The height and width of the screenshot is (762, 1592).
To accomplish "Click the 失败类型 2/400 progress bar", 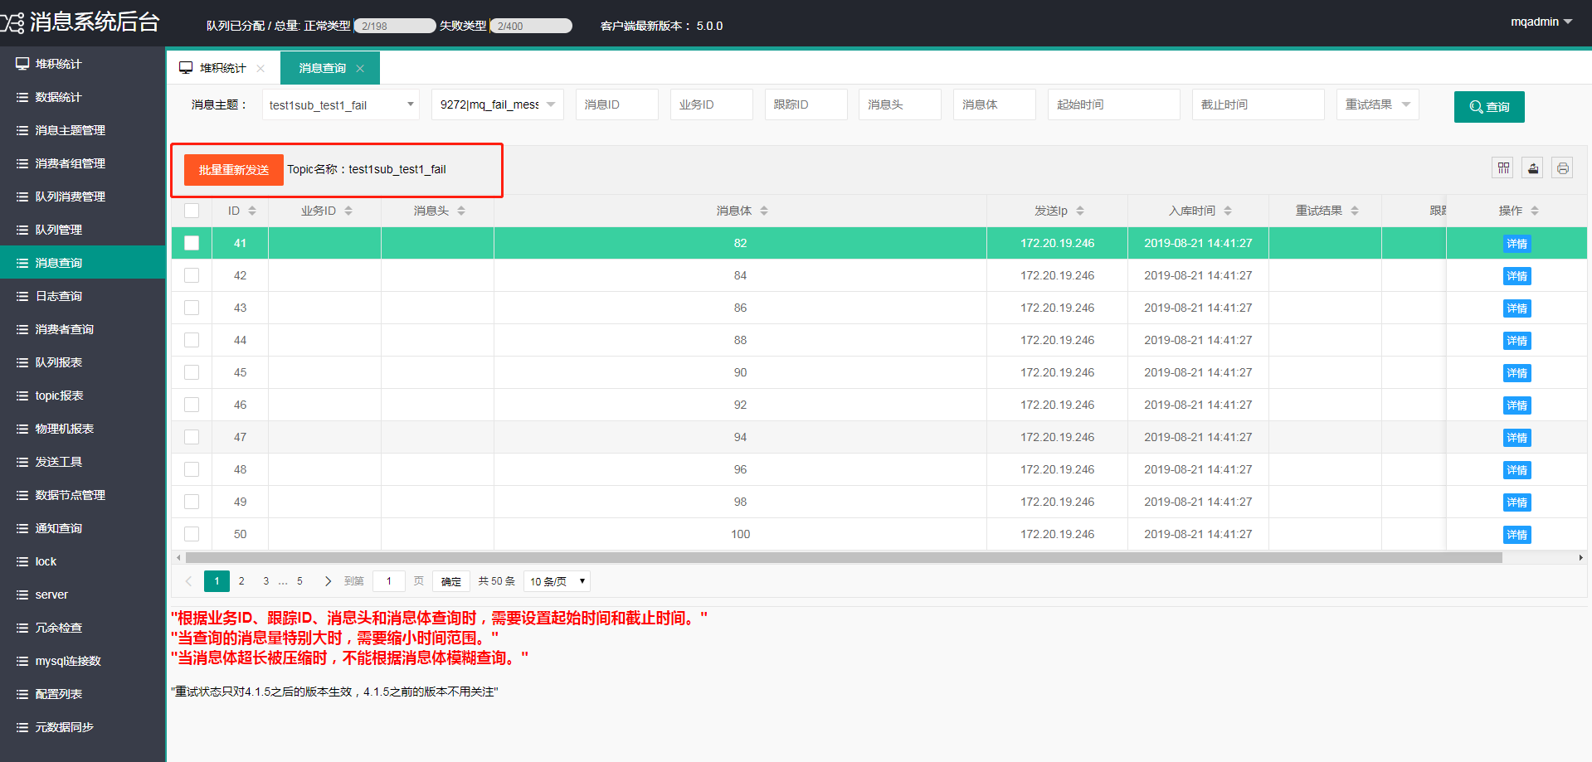I will pos(531,26).
